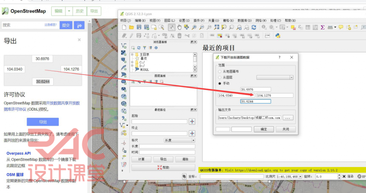
Task: Click the 提交 search button
Action: (66, 25)
